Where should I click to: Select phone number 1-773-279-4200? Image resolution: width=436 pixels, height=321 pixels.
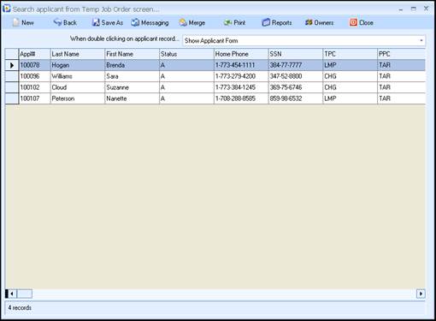(241, 76)
